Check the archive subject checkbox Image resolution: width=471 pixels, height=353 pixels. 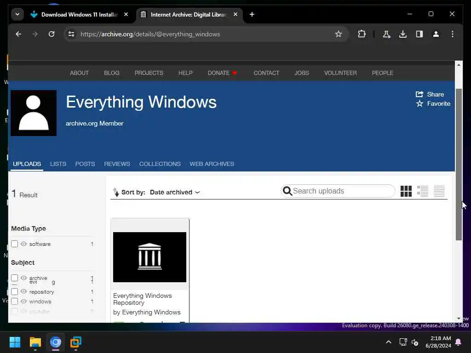14,278
